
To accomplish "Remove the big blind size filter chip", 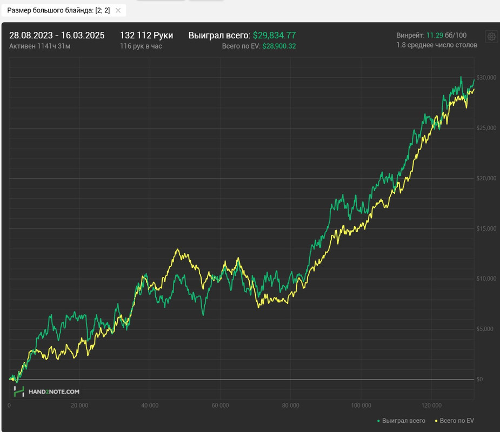I will pyautogui.click(x=118, y=10).
